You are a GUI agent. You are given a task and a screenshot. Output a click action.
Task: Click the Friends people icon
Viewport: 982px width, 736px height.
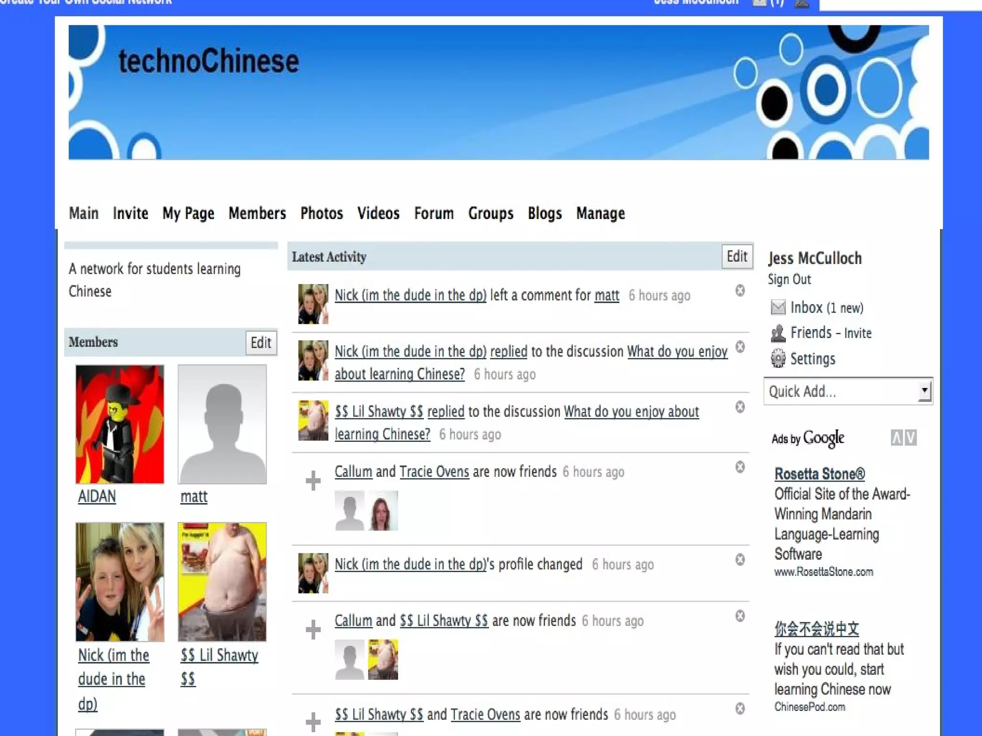click(x=778, y=333)
